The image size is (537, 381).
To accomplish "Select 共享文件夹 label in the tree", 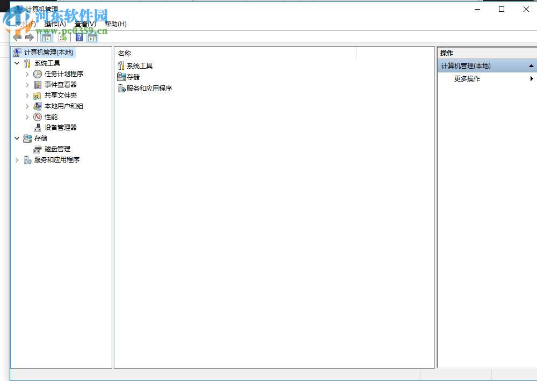I will coord(61,96).
